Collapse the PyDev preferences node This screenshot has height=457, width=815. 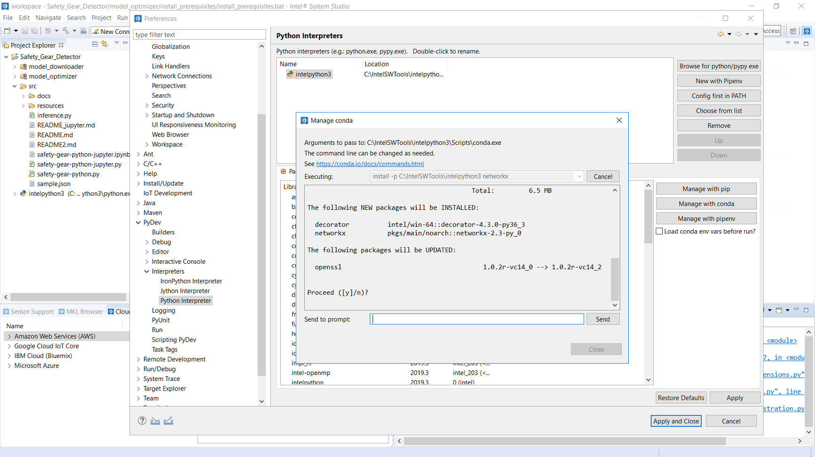(138, 223)
